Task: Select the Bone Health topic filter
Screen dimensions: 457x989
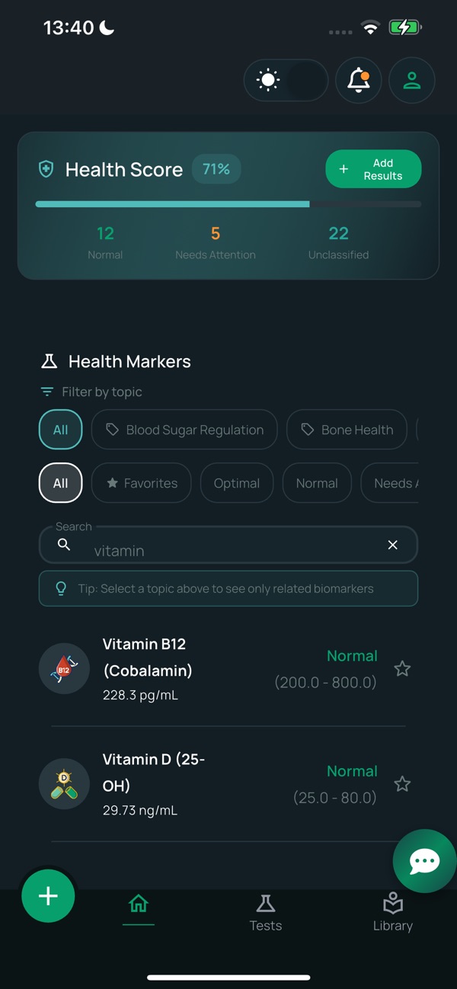Action: (x=347, y=429)
